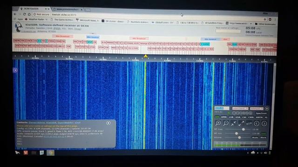Screen dimensions: 298x167
Task: Expand the bookmarks overflow chevron
Action: [251, 24]
